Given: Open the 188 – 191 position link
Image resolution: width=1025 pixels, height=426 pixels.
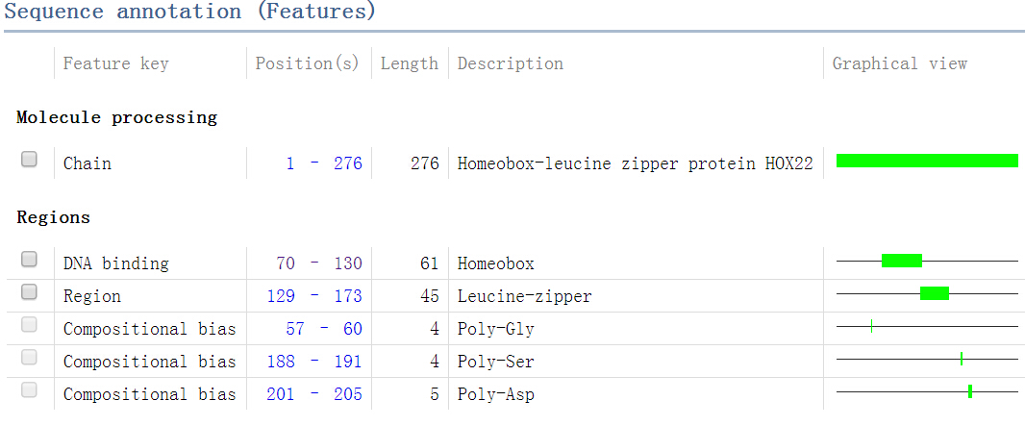Looking at the screenshot, I should tap(314, 362).
